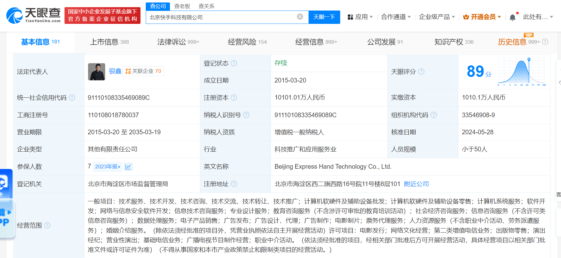Viewport: 561px width, 258px height.
Task: Click the registration authority 北京市海淀区市场监督管理局
Action: point(128,184)
